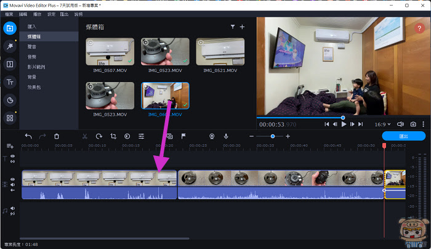431x249 pixels.
Task: Redo the last undone edit
Action: pos(42,136)
